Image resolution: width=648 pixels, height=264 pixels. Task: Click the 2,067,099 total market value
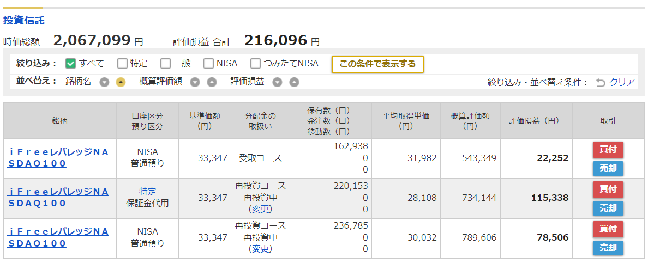click(92, 40)
